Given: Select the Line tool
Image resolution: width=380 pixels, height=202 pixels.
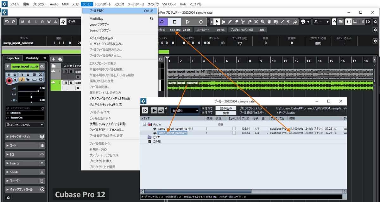Looking at the screenshot, I should tap(282, 22).
